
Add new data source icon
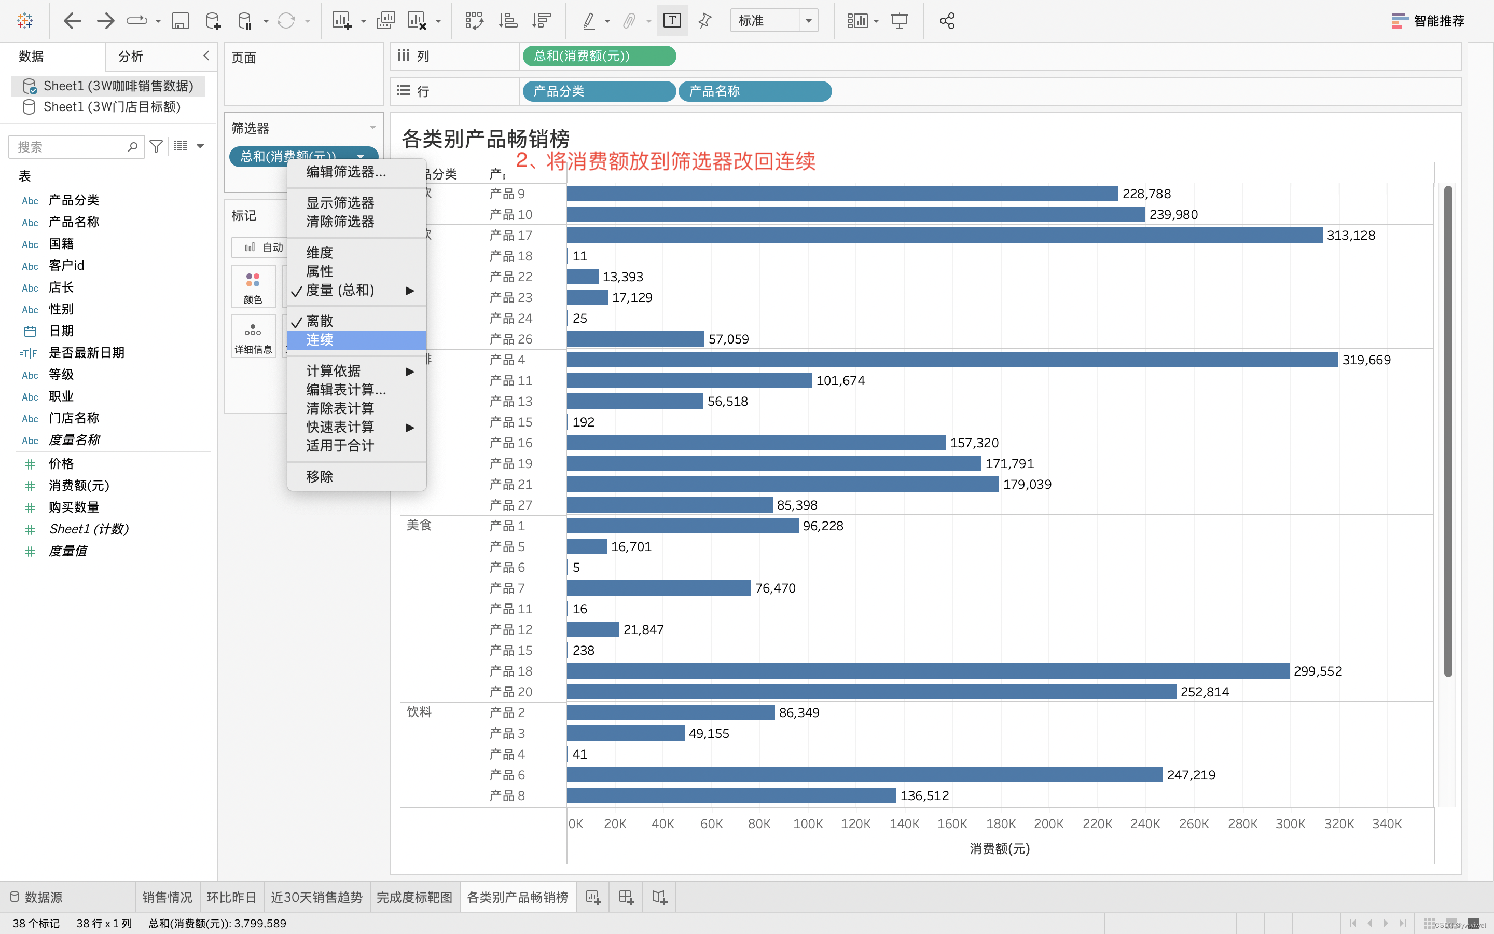tap(212, 21)
